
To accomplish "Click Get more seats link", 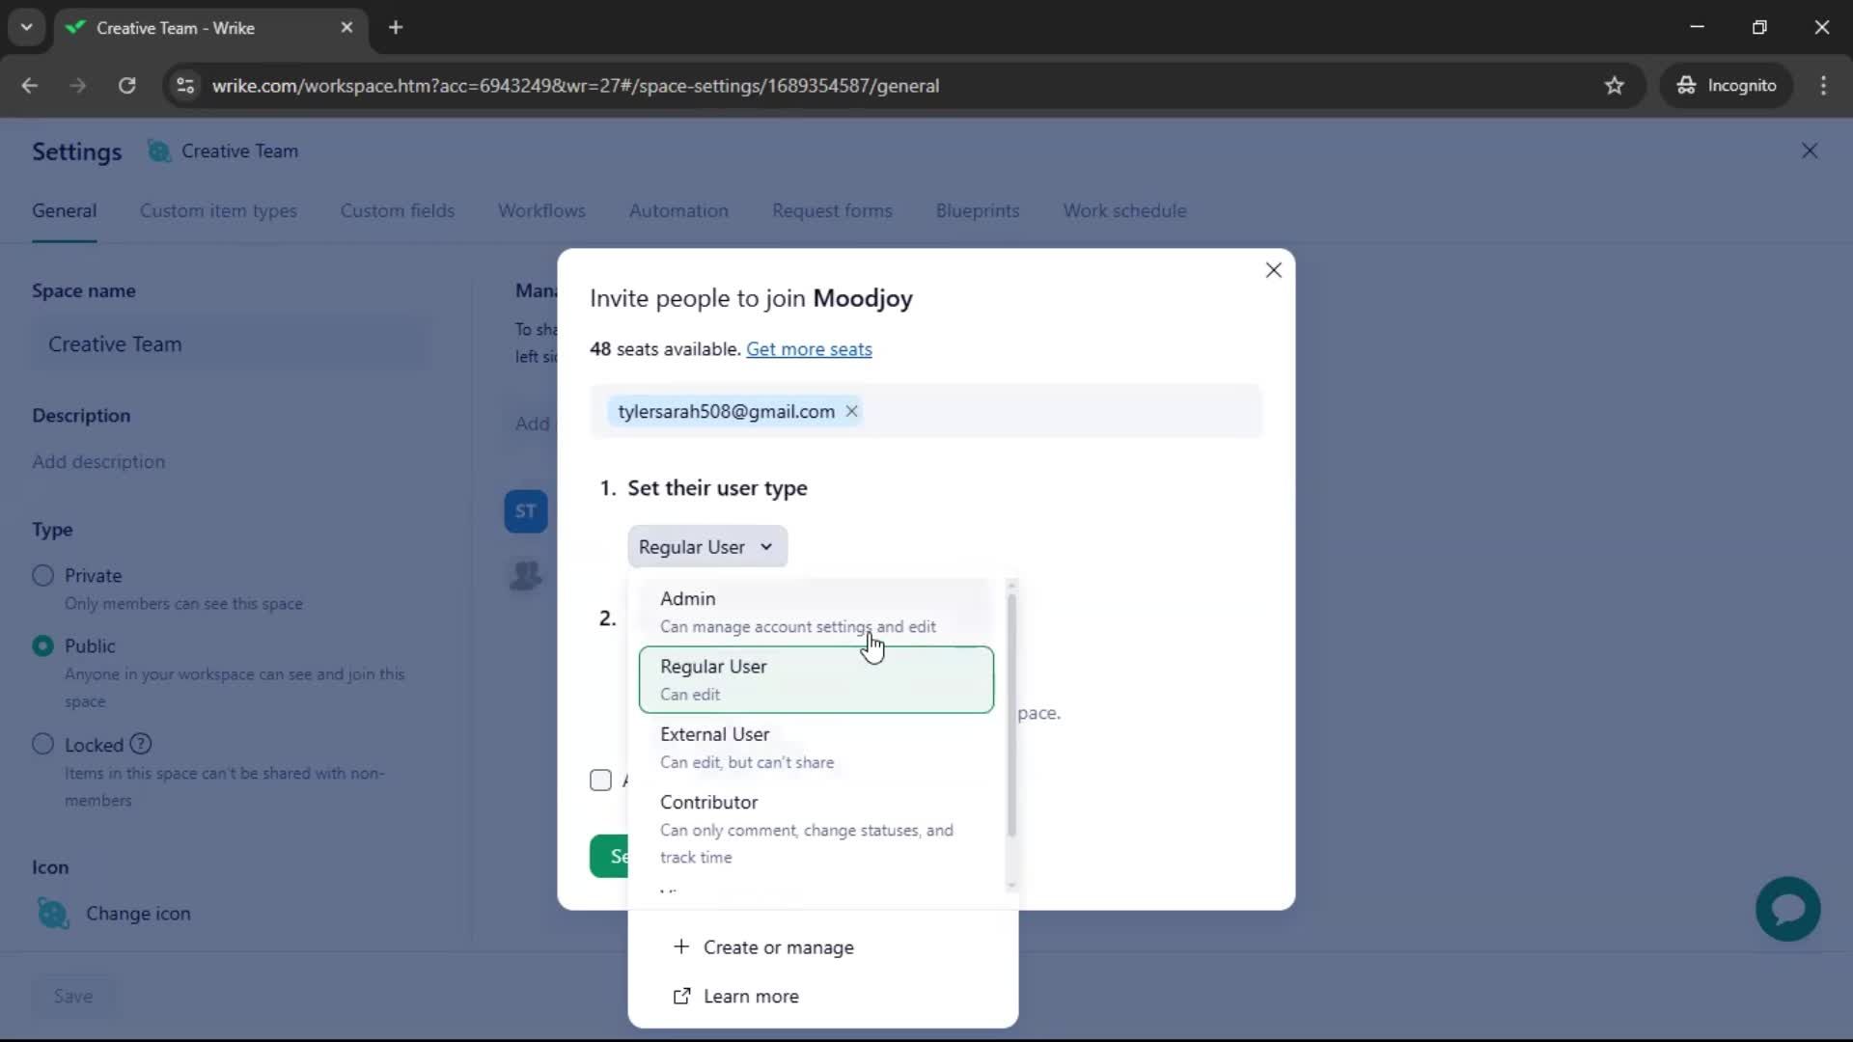I will pos(809,349).
